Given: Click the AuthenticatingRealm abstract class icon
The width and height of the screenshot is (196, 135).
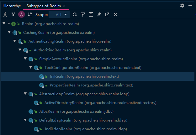Looking at the screenshot, I should [x=20, y=41].
